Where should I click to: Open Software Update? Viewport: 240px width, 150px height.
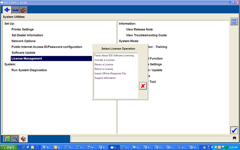[x=23, y=52]
